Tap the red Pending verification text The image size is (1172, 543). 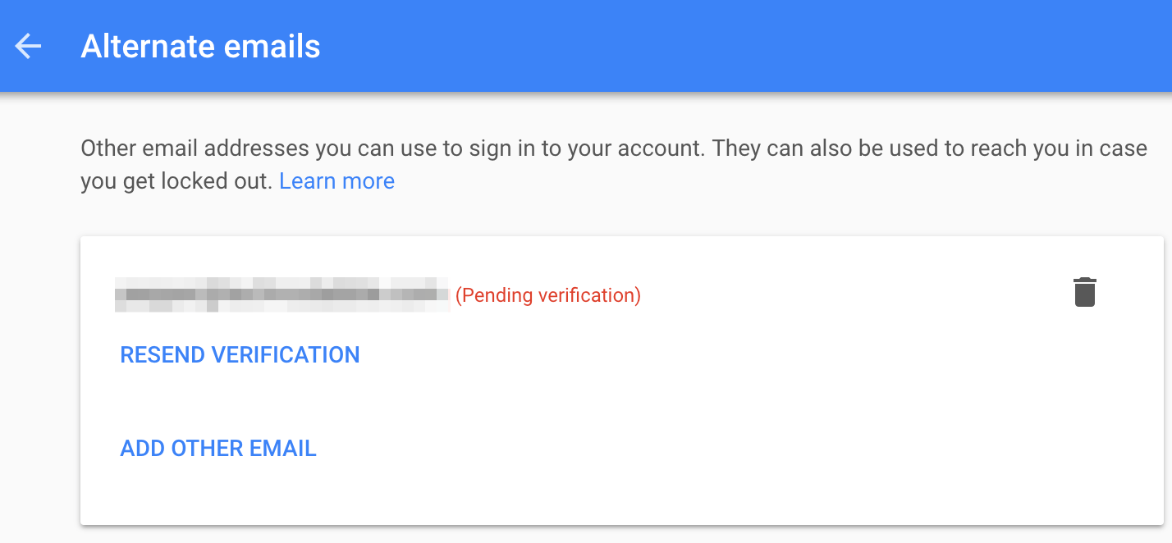547,295
